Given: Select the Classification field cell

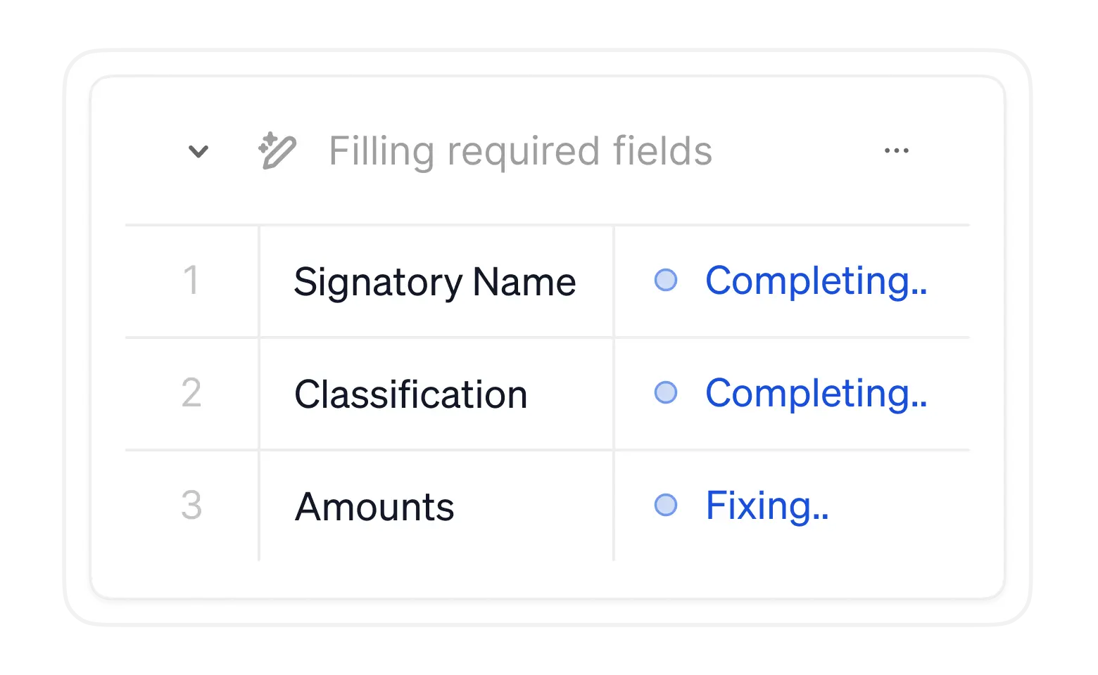Looking at the screenshot, I should click(410, 394).
